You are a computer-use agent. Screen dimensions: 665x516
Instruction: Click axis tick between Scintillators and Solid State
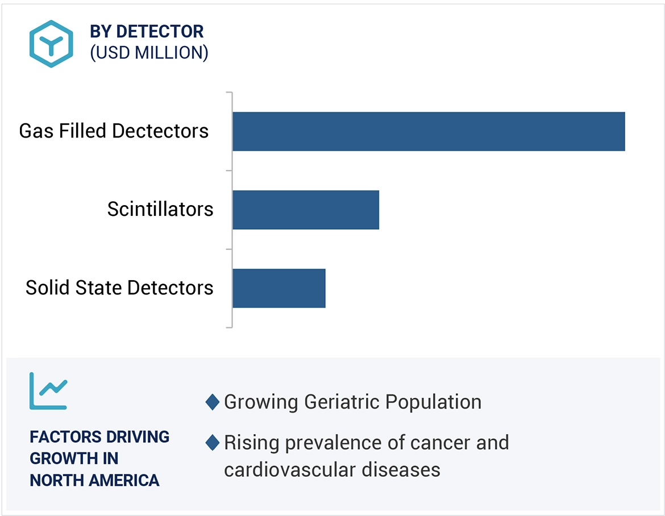pos(229,249)
